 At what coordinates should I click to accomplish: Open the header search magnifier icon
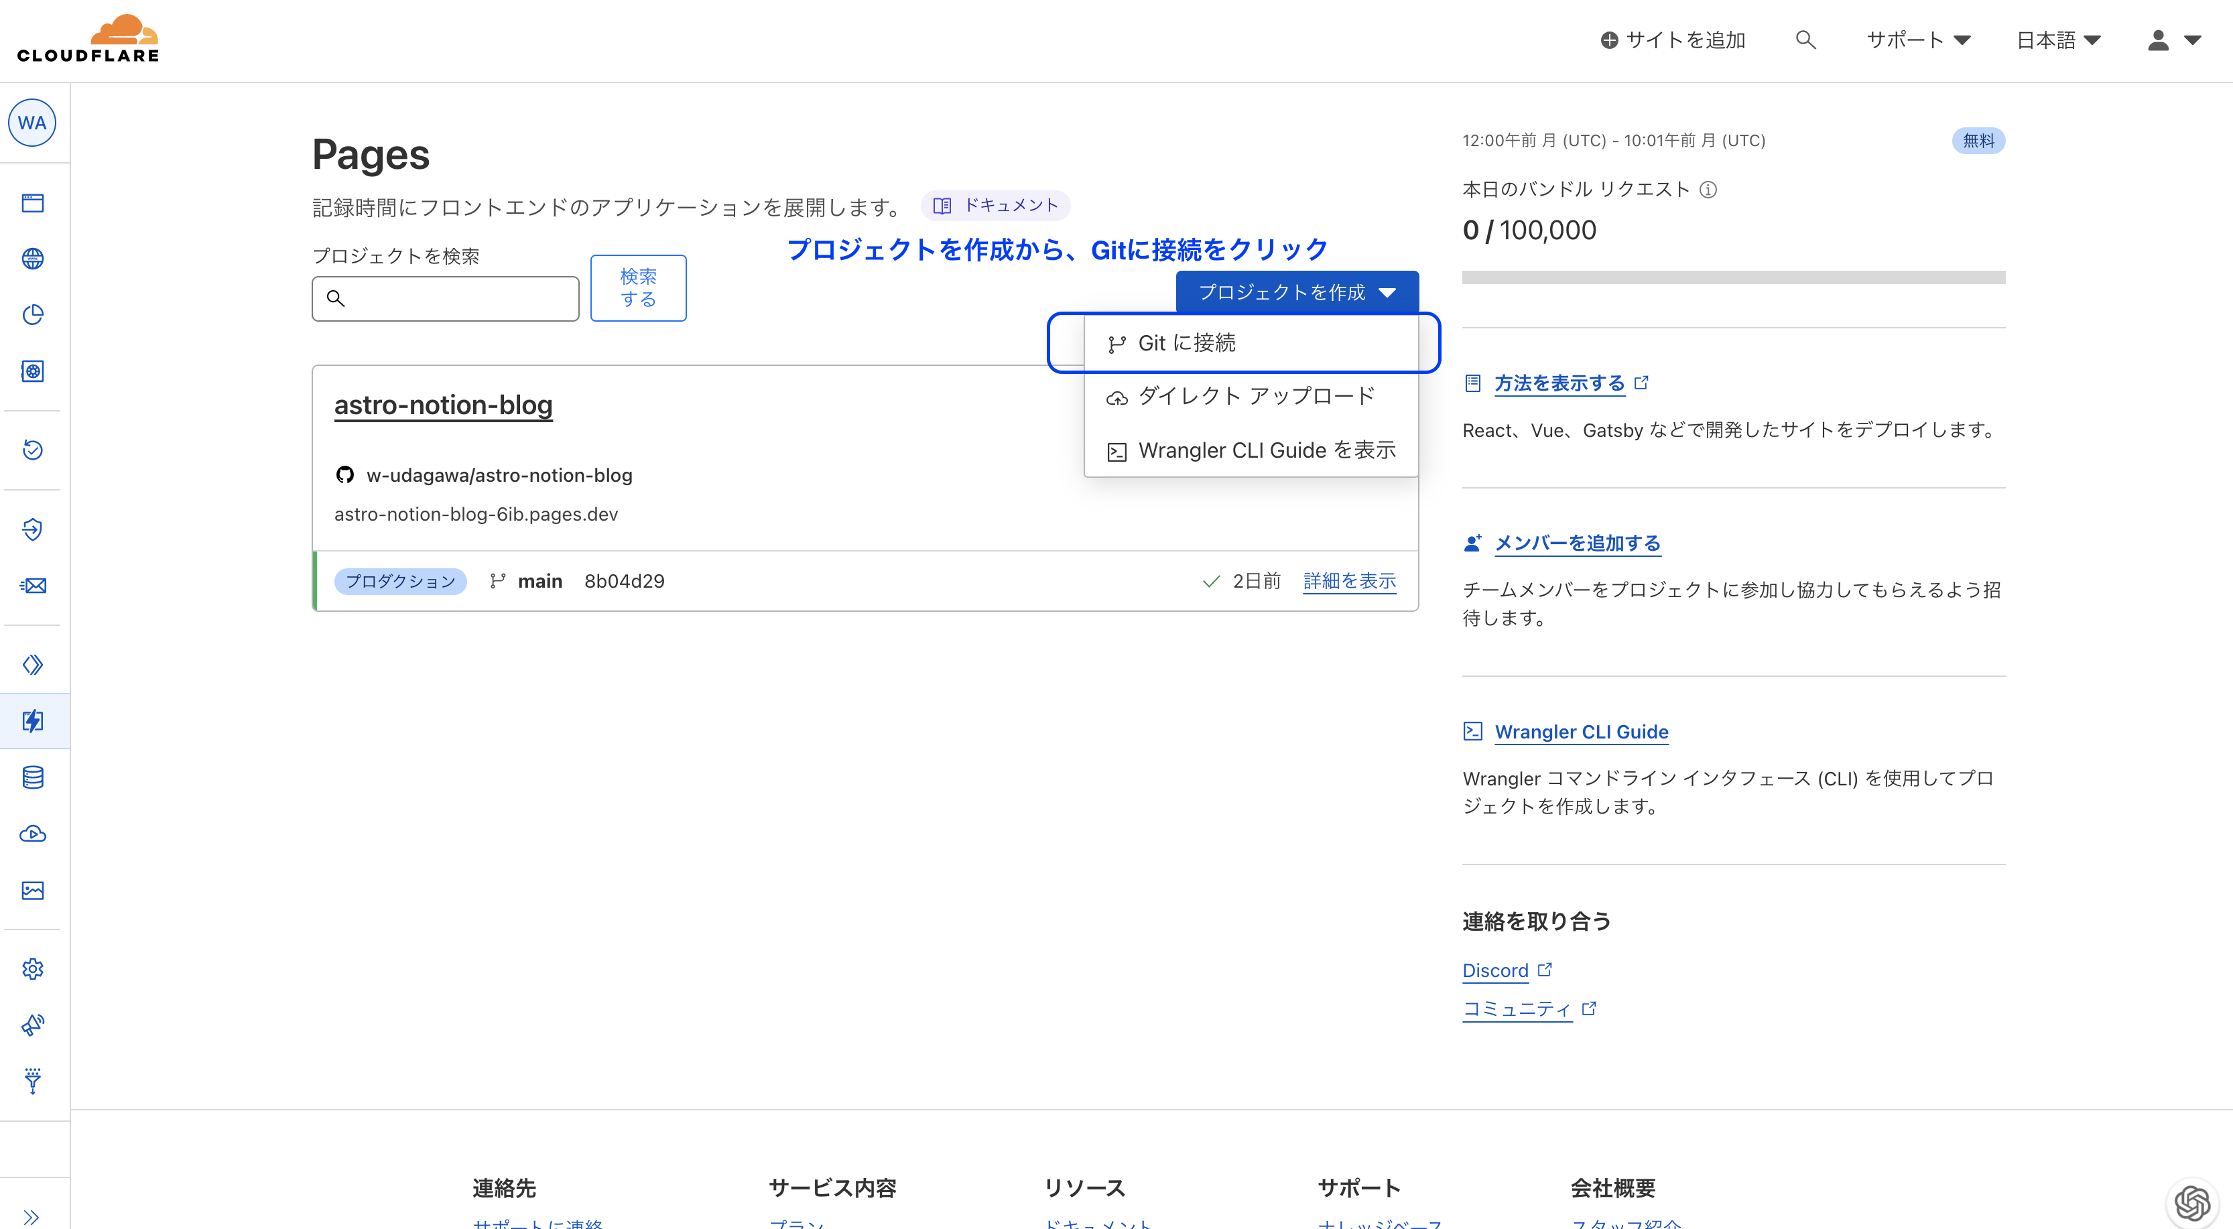tap(1805, 40)
